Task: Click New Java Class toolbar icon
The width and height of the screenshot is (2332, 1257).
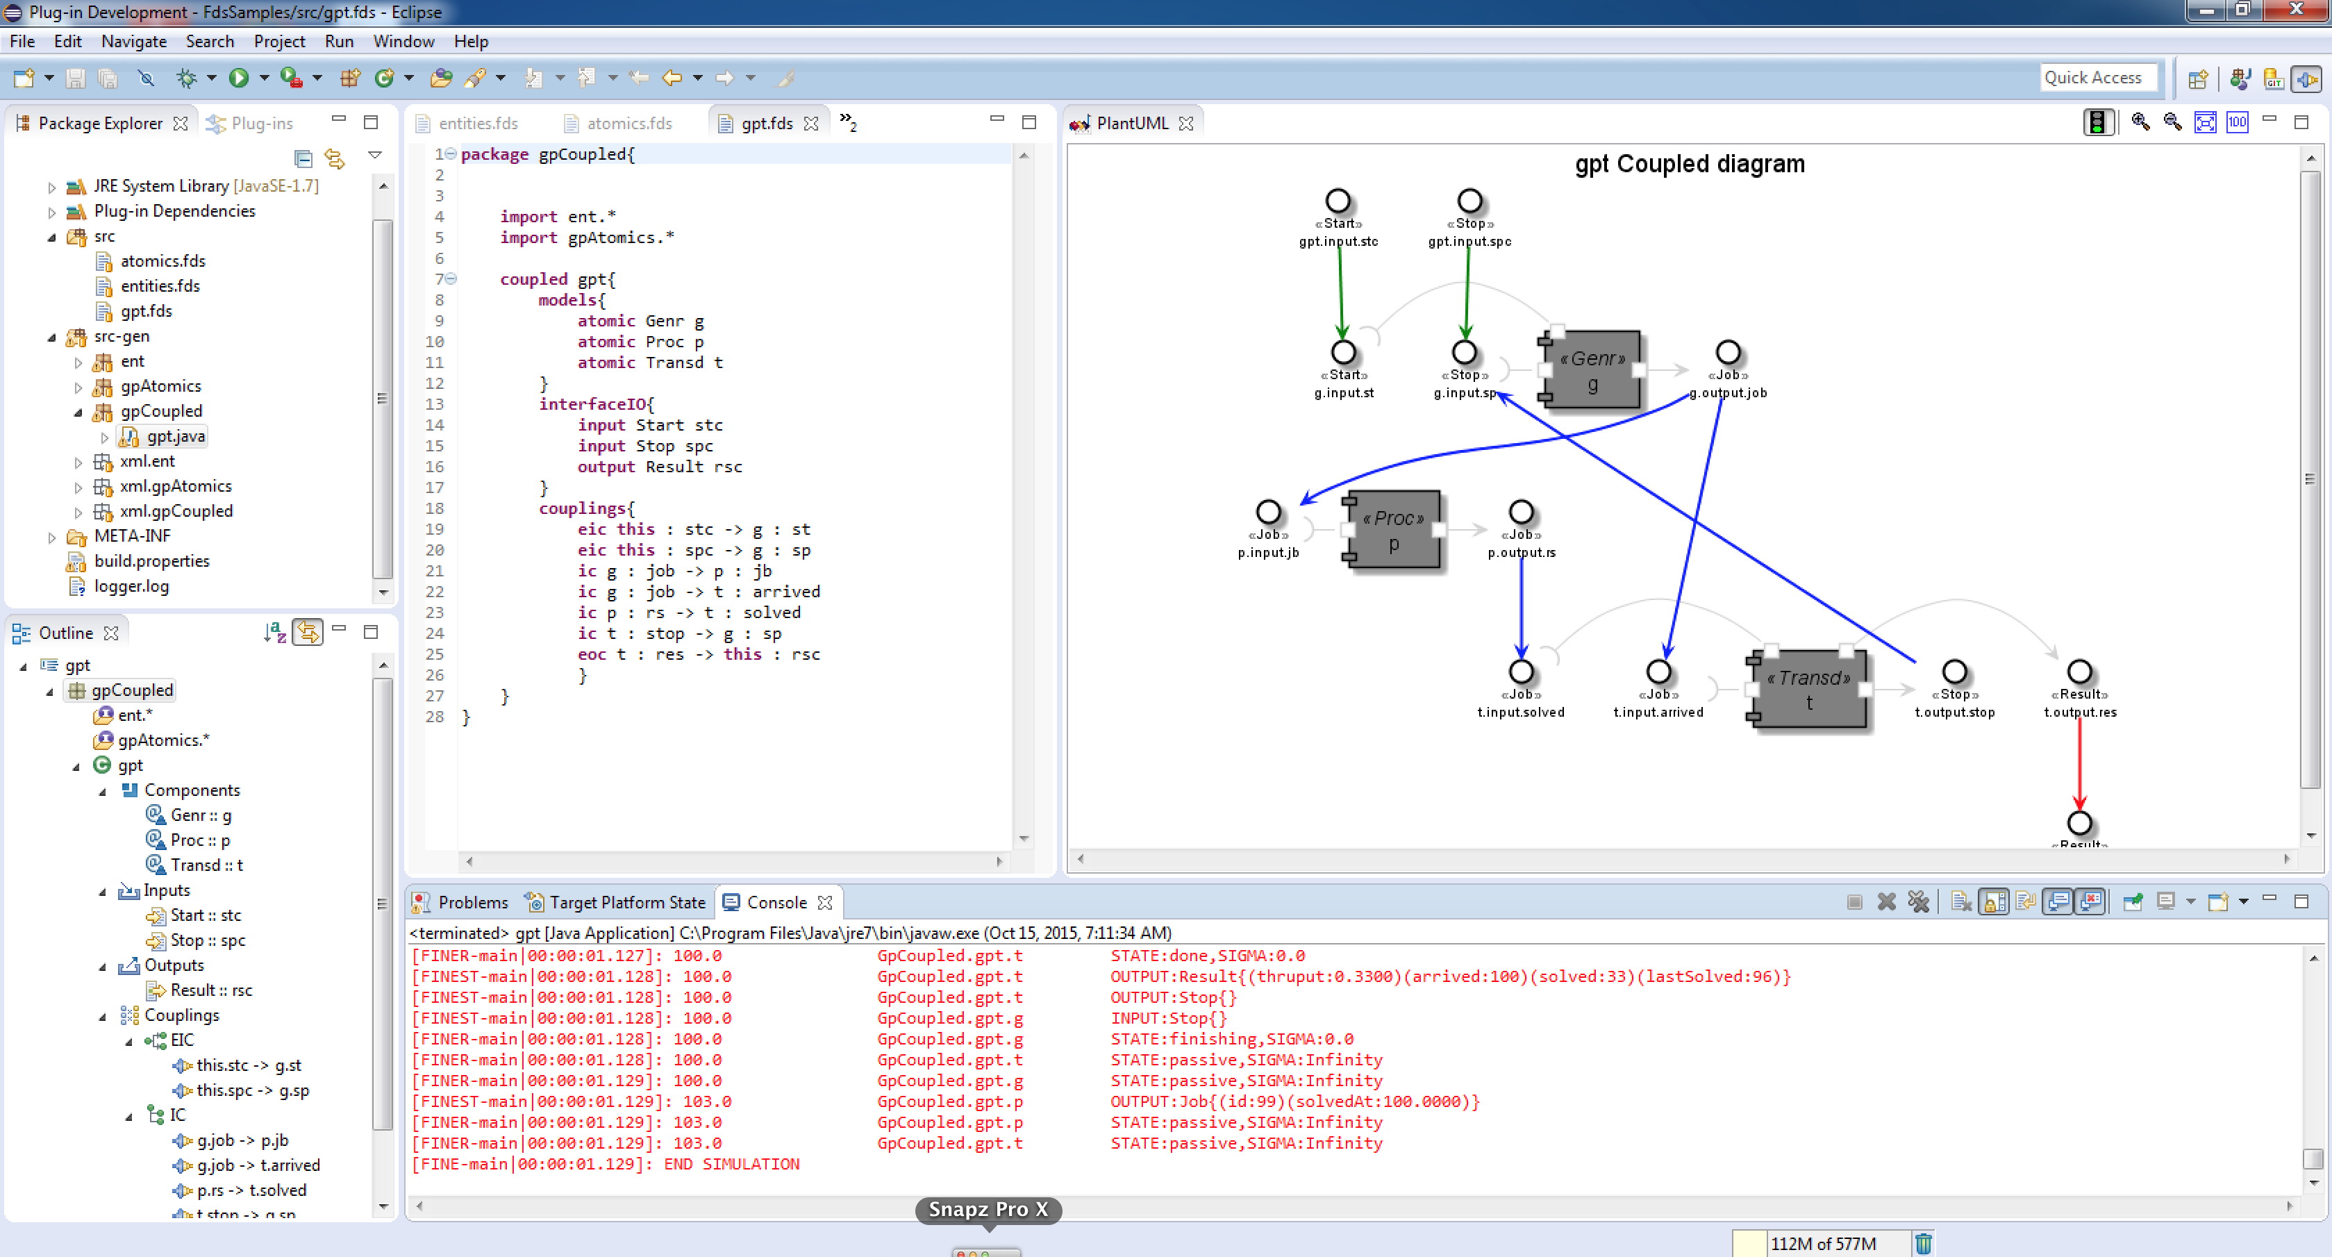Action: click(385, 78)
